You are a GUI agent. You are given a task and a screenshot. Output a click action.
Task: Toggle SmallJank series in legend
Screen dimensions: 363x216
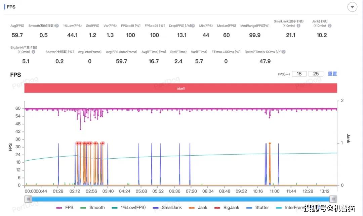[167, 208]
